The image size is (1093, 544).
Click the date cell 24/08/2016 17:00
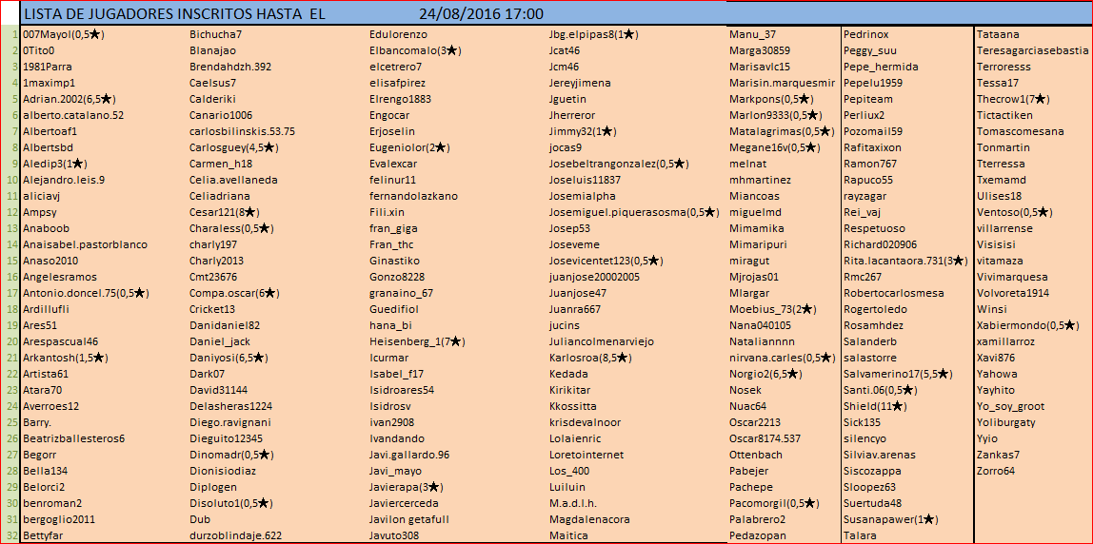point(481,13)
